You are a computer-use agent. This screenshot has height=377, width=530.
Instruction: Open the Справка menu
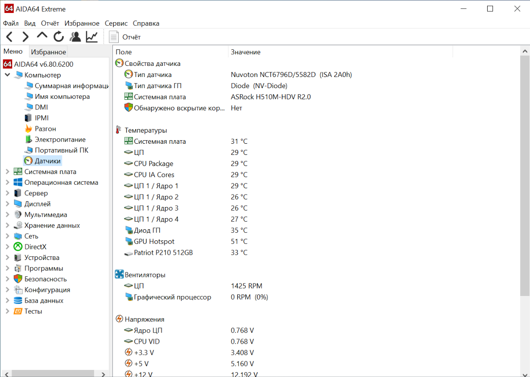146,23
